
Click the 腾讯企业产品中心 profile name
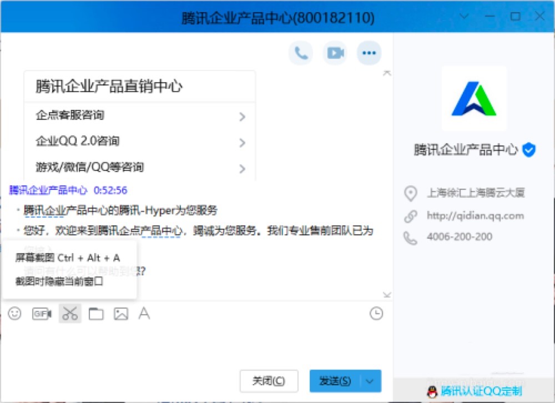[466, 150]
